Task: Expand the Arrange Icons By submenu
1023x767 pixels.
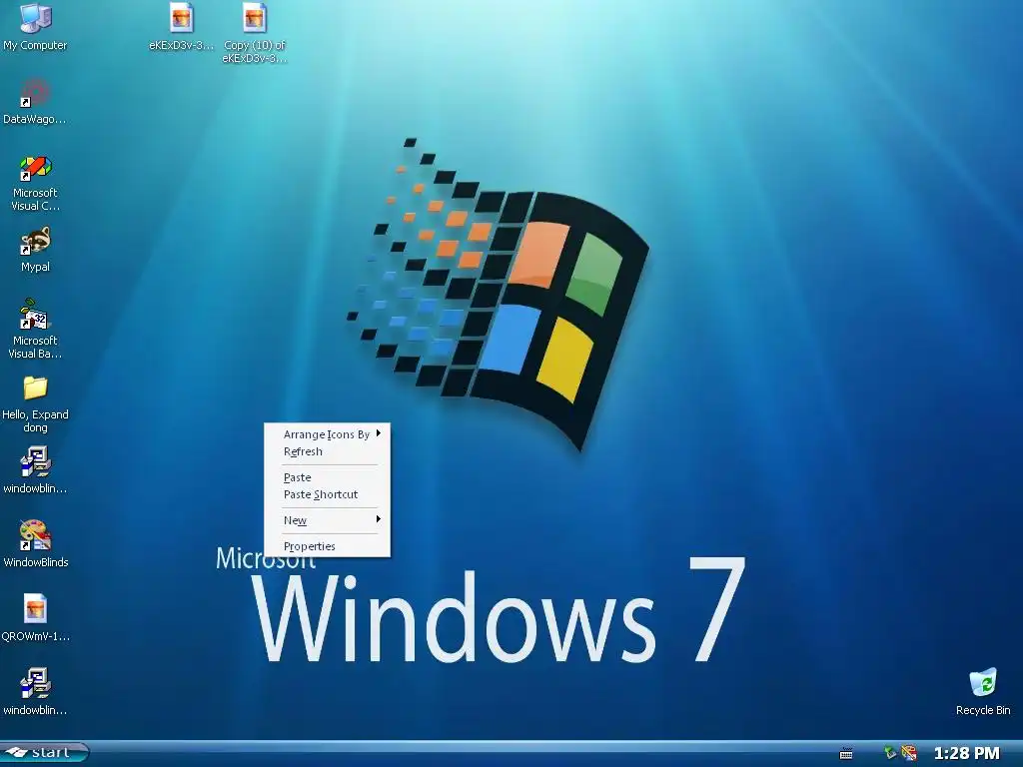Action: click(327, 434)
